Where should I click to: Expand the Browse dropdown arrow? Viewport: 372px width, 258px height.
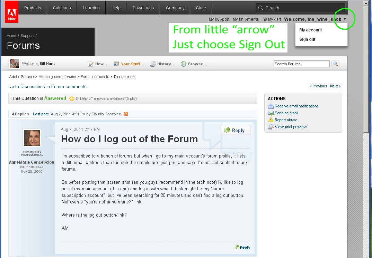(x=206, y=65)
